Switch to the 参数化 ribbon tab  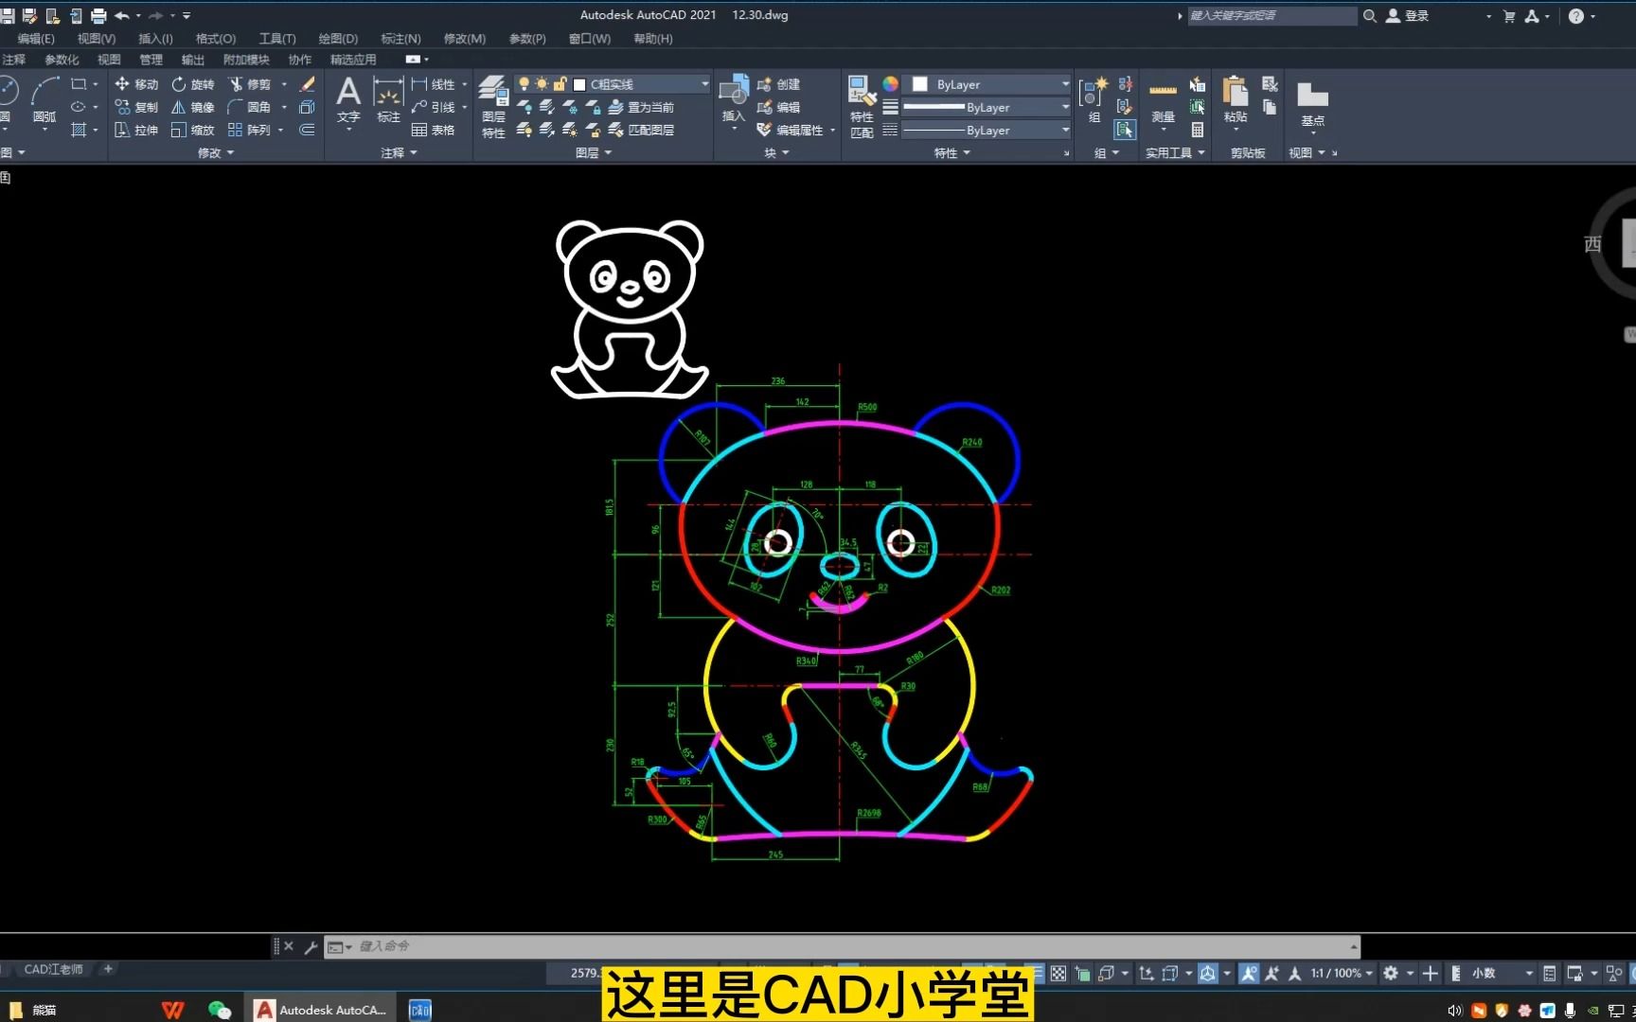point(61,59)
